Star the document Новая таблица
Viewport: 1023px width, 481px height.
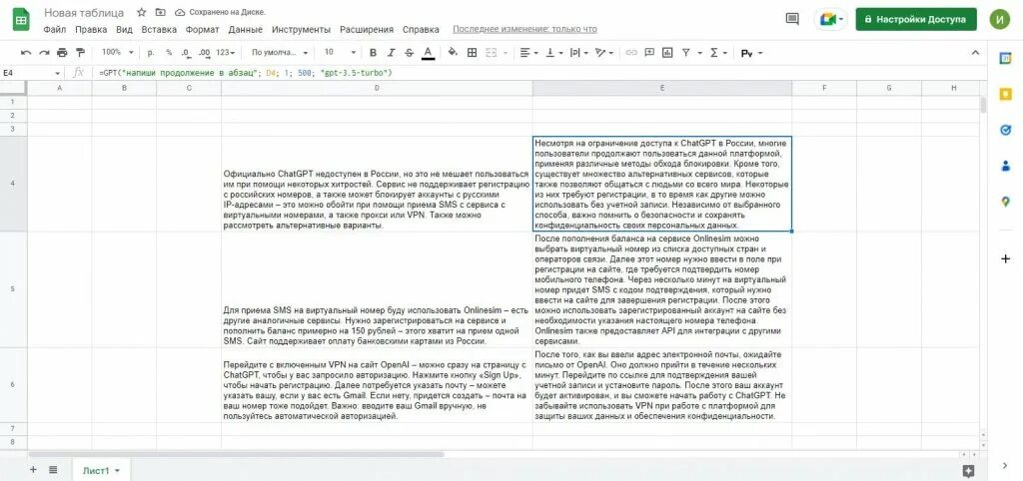(142, 12)
